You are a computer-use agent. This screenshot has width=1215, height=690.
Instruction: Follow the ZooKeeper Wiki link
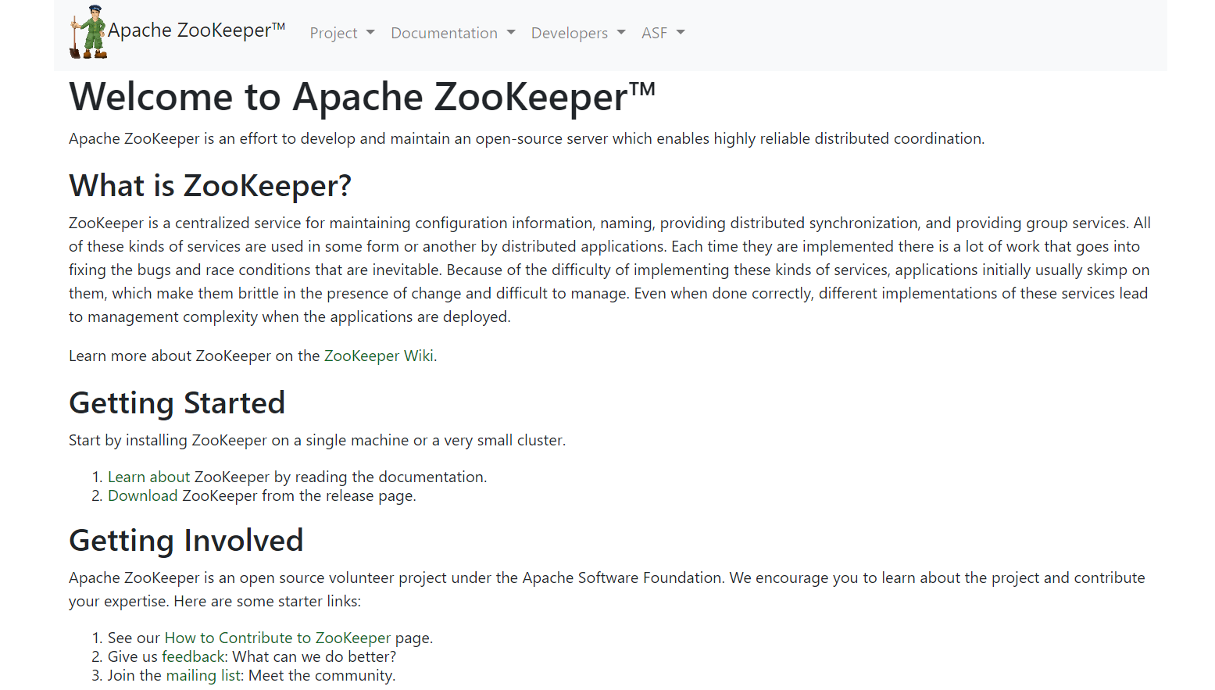379,356
